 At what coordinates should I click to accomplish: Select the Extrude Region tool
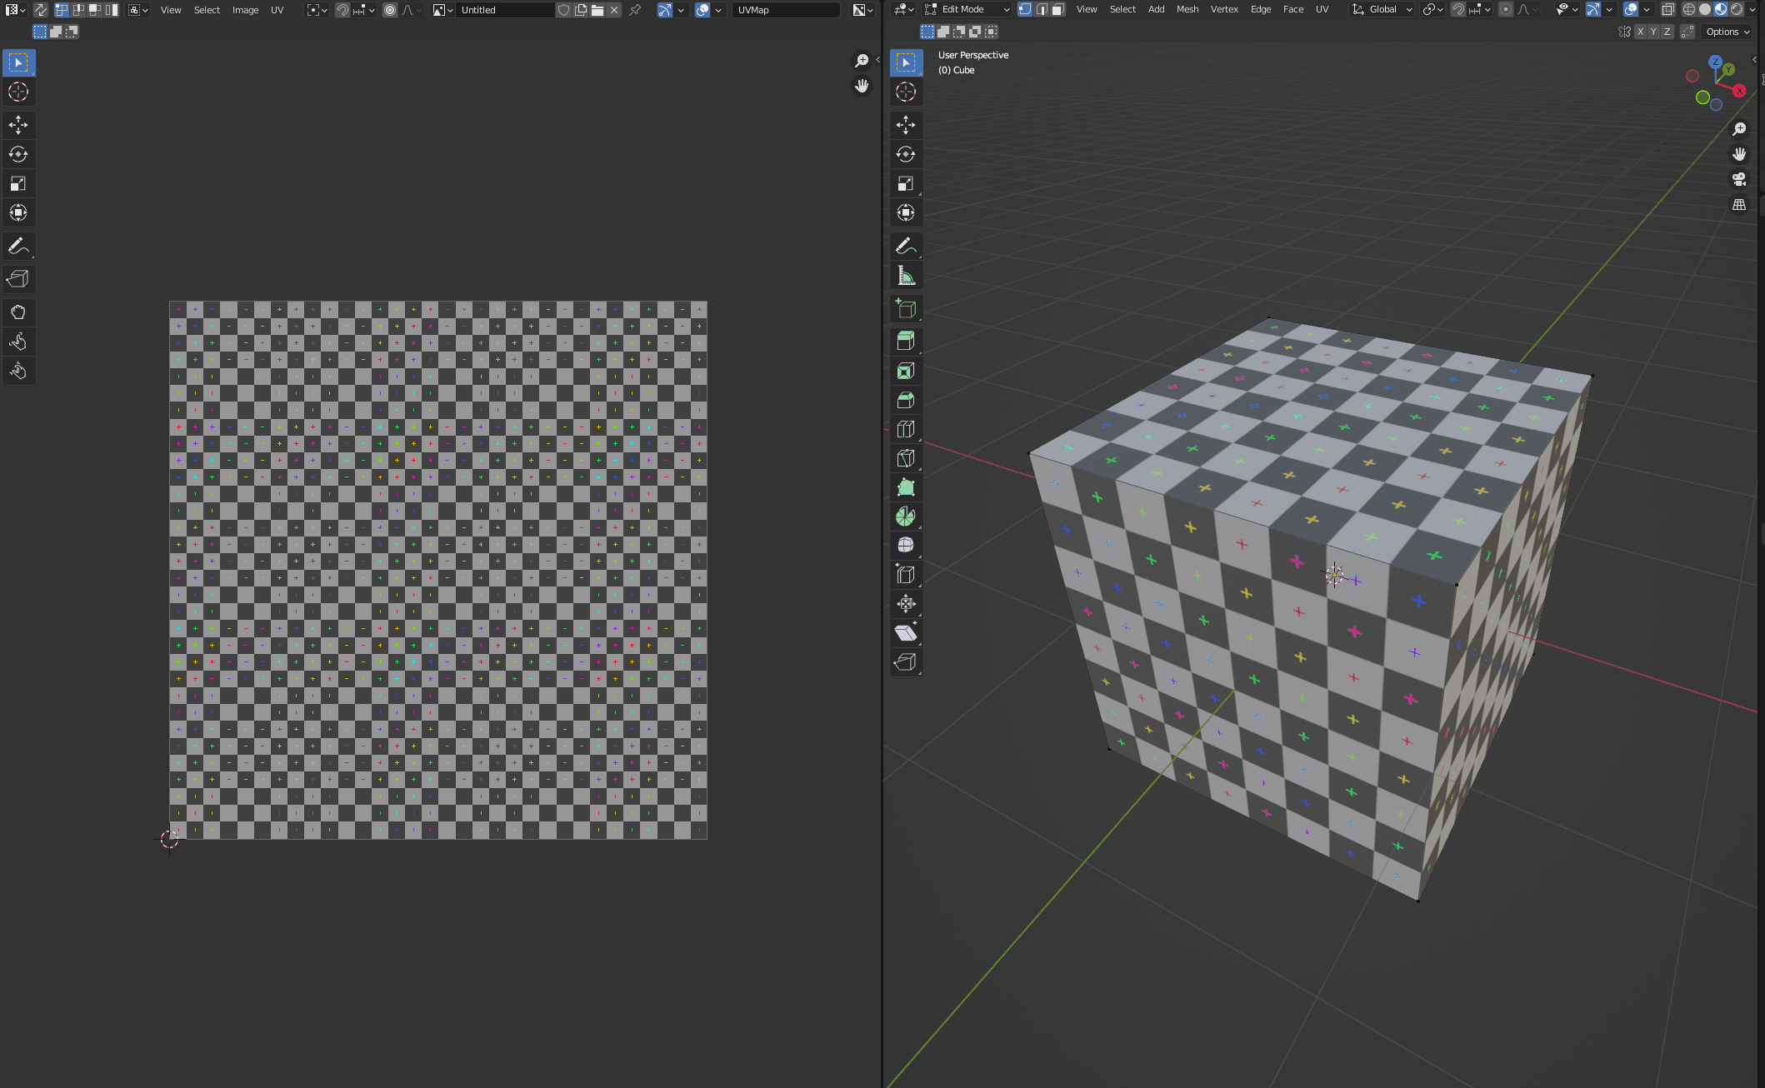pyautogui.click(x=906, y=341)
